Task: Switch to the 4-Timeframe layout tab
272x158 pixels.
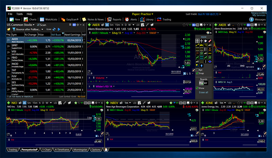Action: 62,150
